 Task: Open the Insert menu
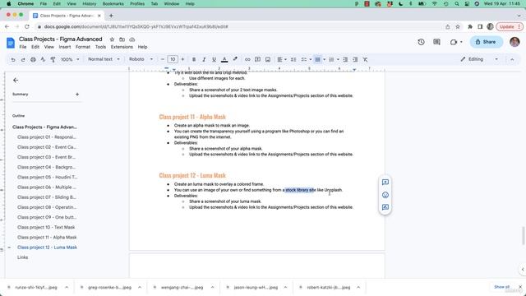pos(65,47)
